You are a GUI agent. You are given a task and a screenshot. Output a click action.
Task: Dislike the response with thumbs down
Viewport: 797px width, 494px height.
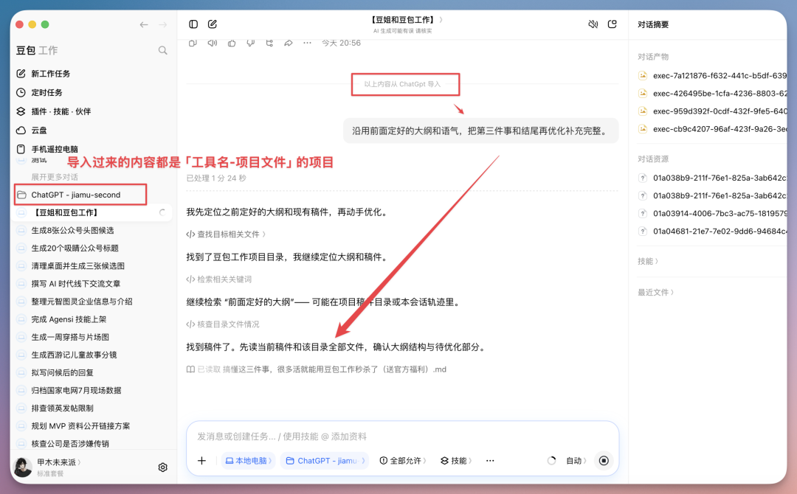[251, 44]
